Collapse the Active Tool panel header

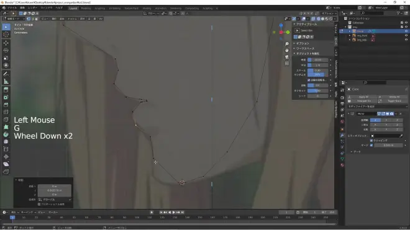312,24
